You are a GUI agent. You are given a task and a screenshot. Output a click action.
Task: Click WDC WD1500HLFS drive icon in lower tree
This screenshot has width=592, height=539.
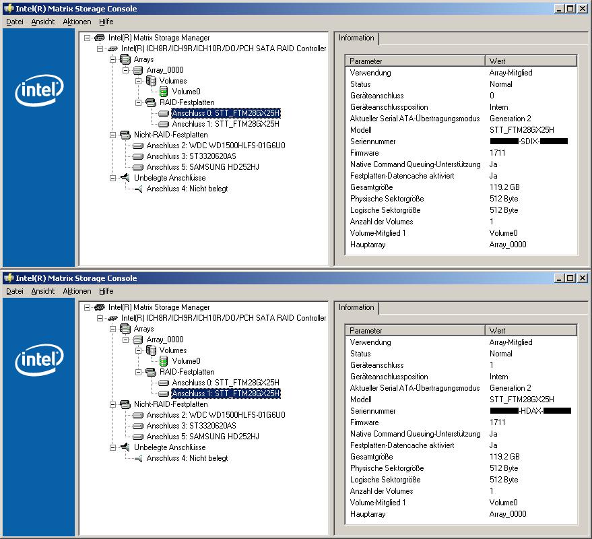138,415
